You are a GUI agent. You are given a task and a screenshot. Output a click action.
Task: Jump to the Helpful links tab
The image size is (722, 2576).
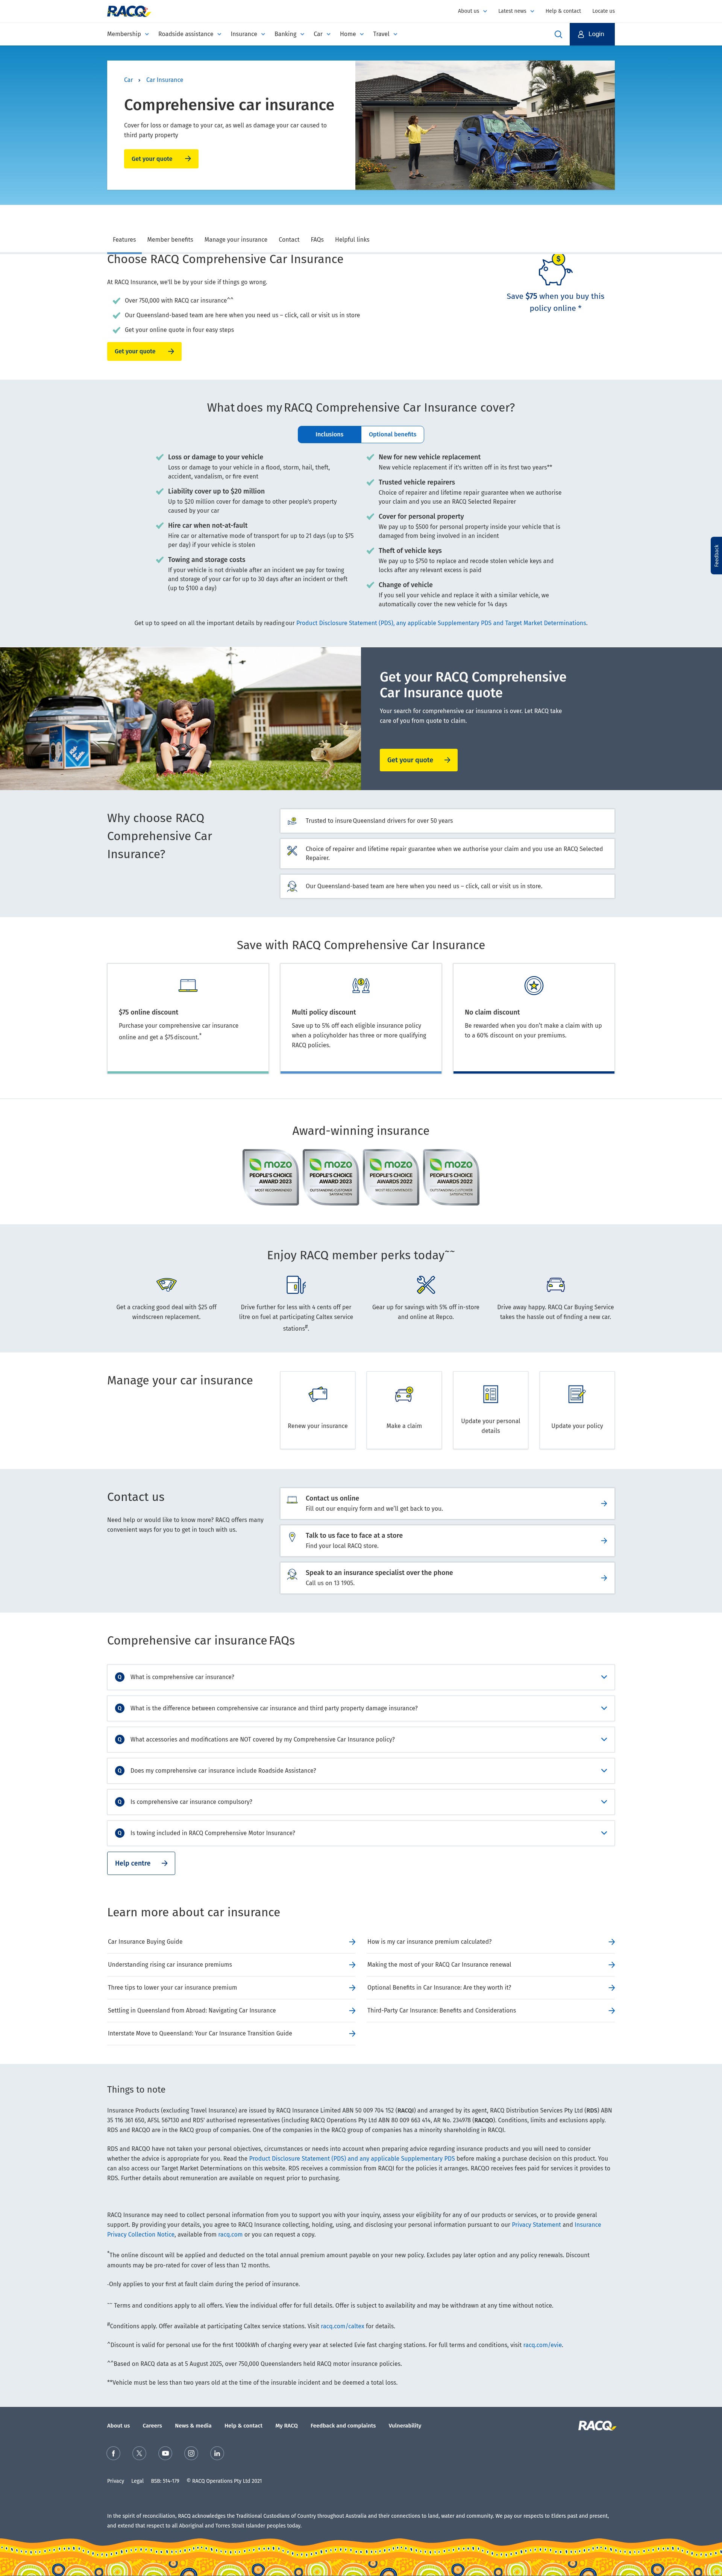pyautogui.click(x=352, y=240)
